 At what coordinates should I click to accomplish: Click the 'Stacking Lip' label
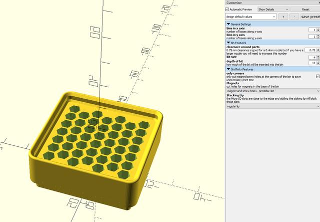click(x=235, y=95)
